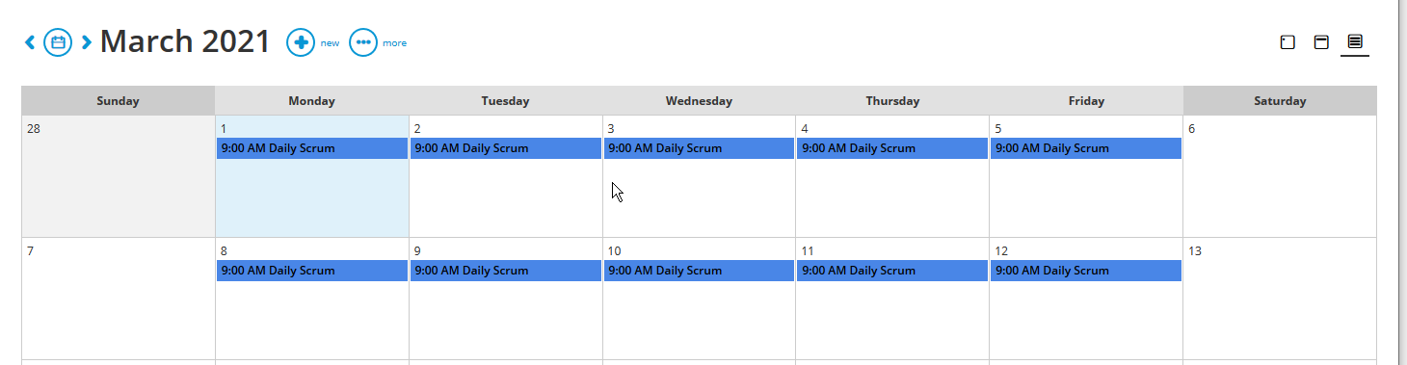Click the March 2021 title
1407x365 pixels.
pyautogui.click(x=185, y=41)
